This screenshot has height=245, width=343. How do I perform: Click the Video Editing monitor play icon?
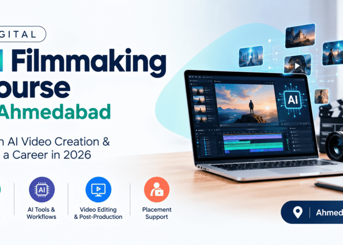click(98, 189)
